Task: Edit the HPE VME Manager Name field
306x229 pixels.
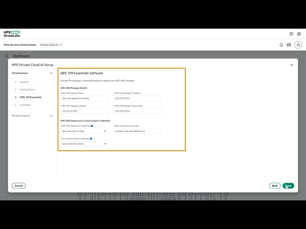Action: click(84, 98)
